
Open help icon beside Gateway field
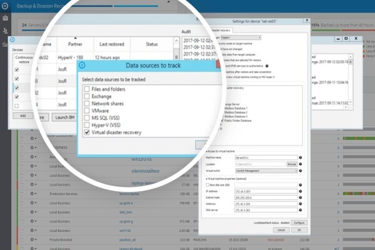(301, 204)
